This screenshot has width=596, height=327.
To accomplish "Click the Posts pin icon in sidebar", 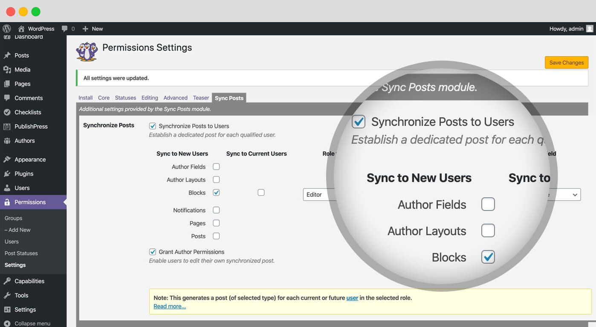I will click(7, 55).
